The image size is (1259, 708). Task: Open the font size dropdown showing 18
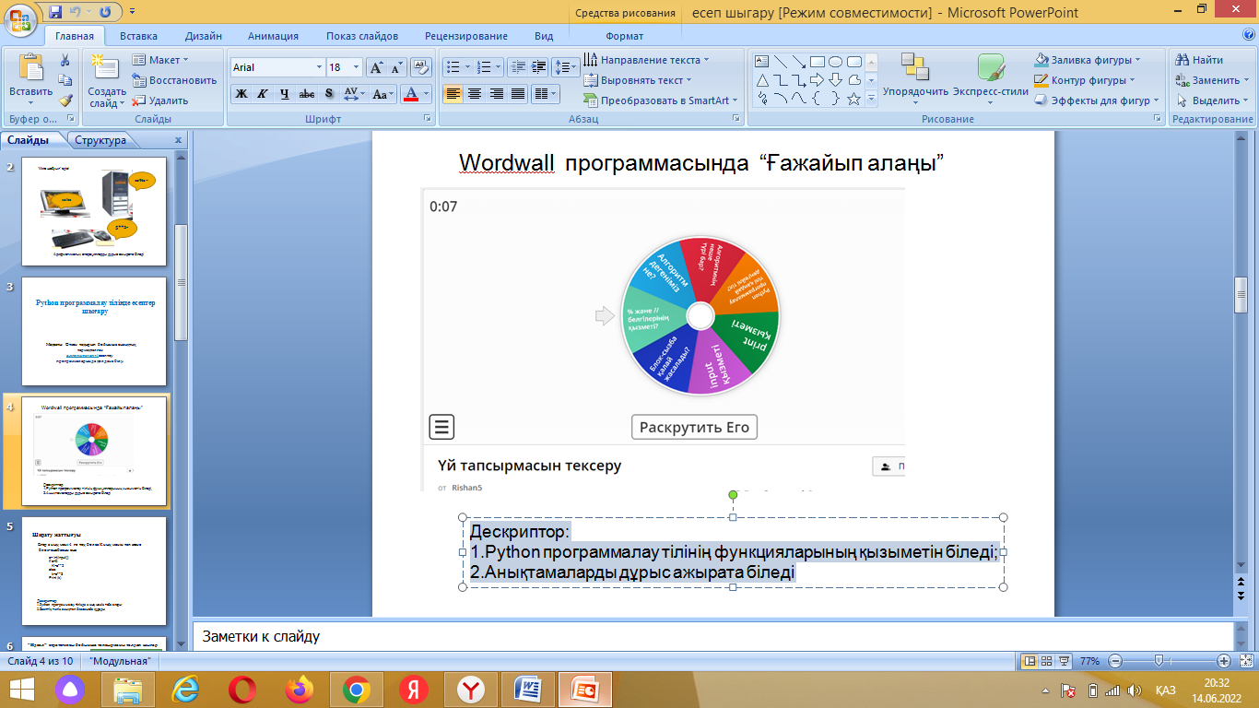coord(358,67)
